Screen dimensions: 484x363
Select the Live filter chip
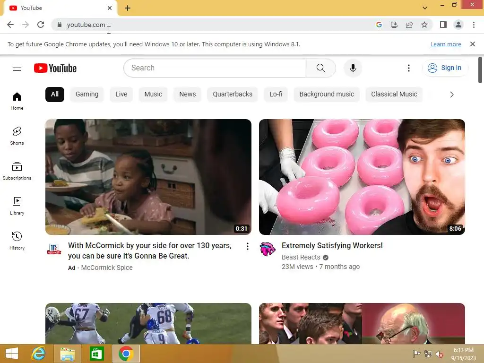(121, 95)
